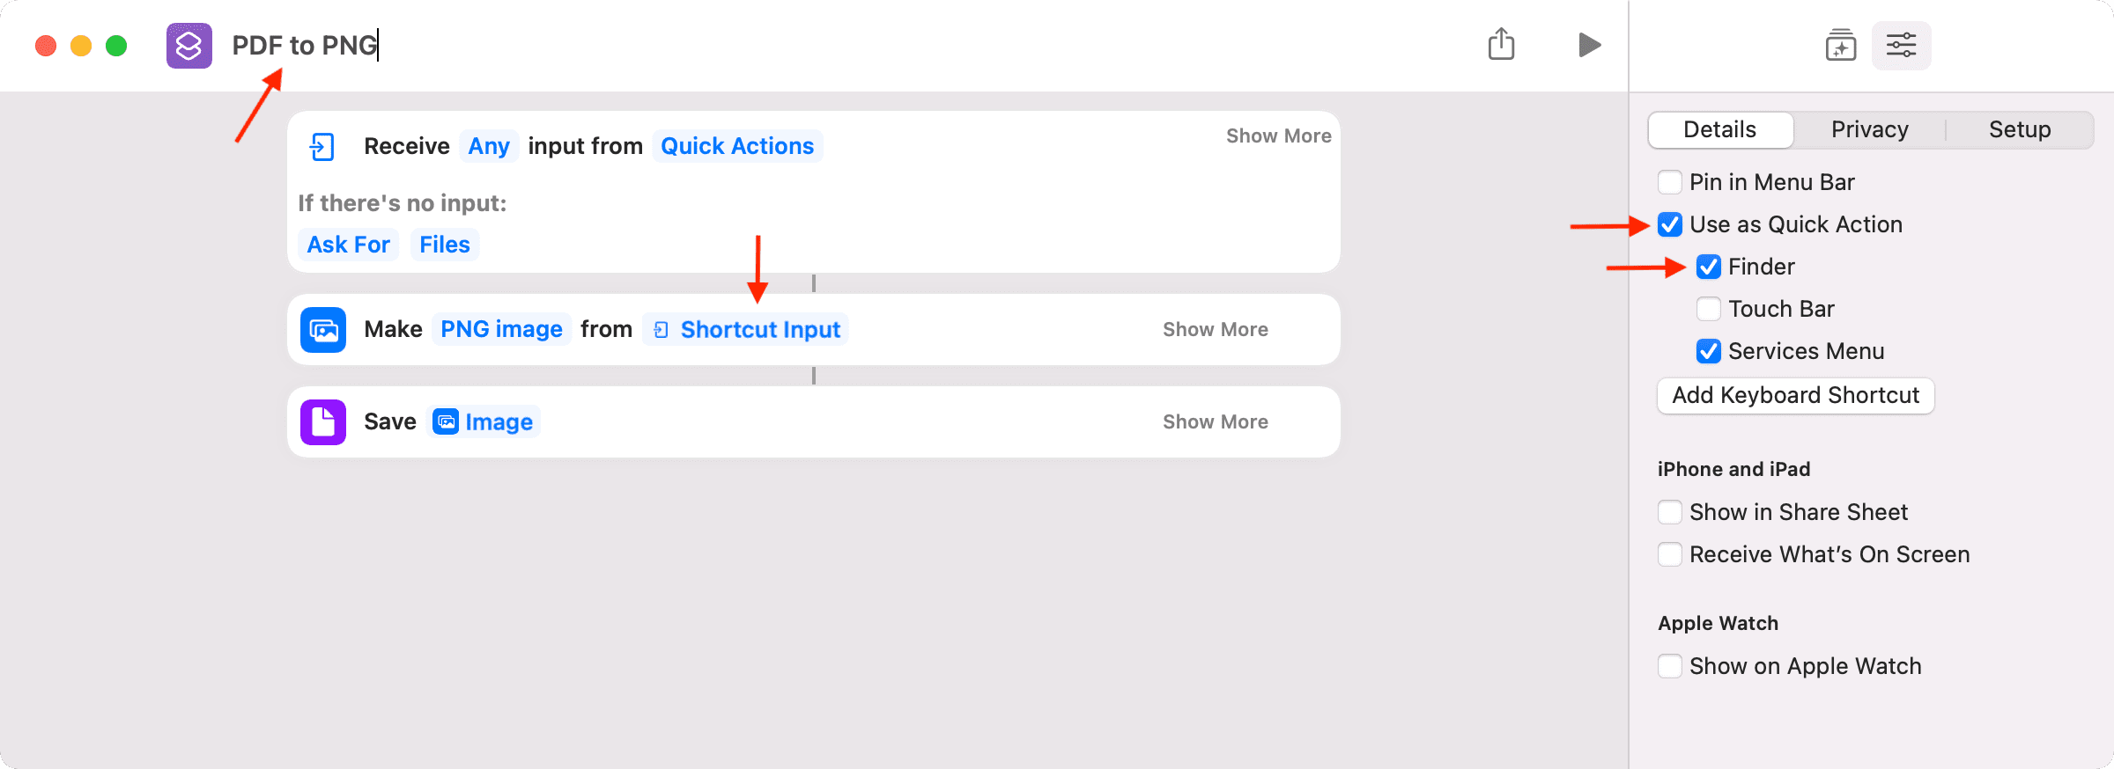Open the PNG image format dropdown

click(x=501, y=330)
